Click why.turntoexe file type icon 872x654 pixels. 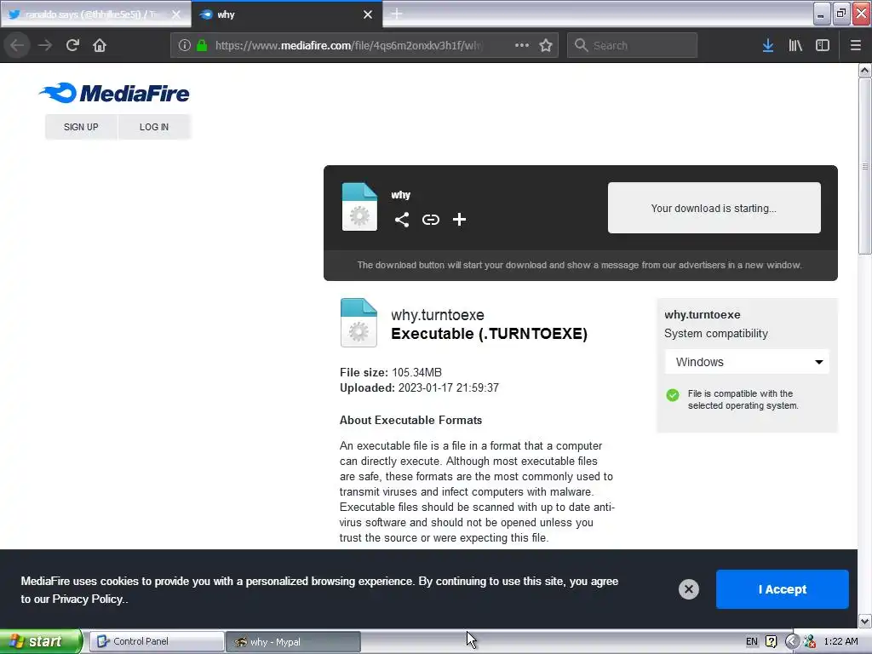(359, 323)
